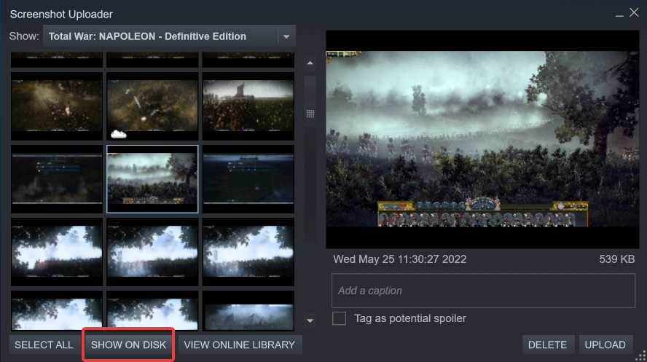Click the window resize grip in corner

point(641,356)
